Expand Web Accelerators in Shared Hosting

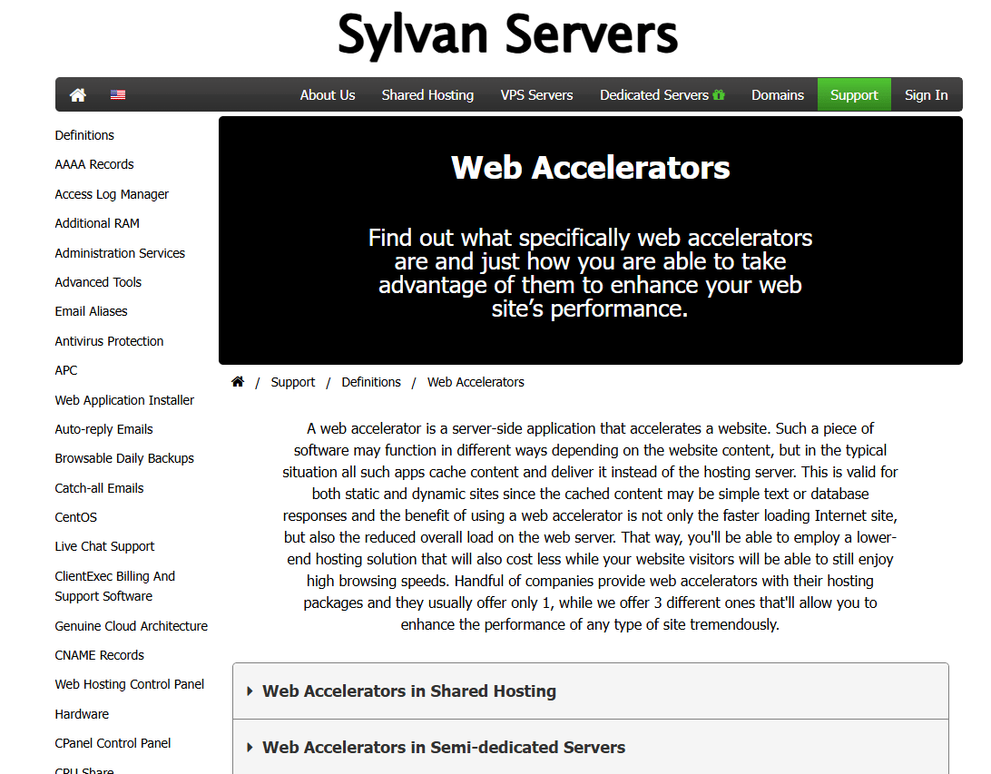point(590,691)
